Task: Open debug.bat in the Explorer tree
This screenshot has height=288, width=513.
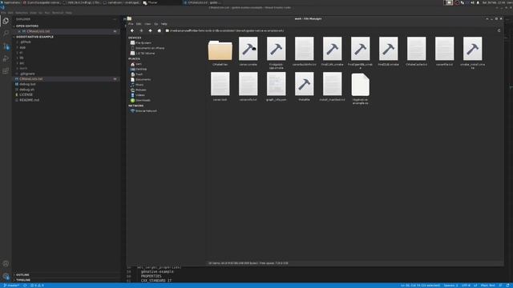Action: tap(27, 84)
